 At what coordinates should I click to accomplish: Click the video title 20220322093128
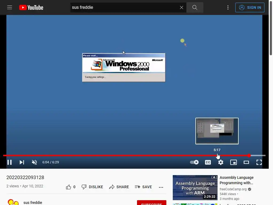coord(25,178)
